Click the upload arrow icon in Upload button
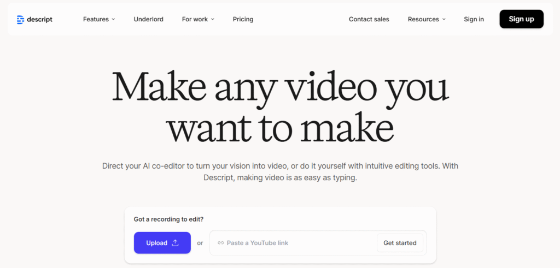This screenshot has height=268, width=560. (175, 243)
